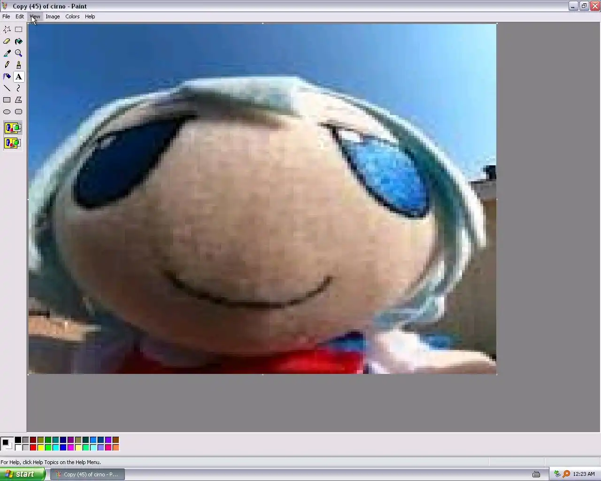
Task: Pick the bright red color swatch
Action: [33, 447]
